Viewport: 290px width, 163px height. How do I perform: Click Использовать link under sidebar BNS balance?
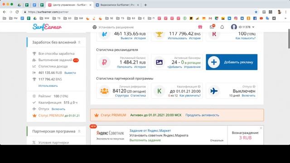[x=48, y=86]
